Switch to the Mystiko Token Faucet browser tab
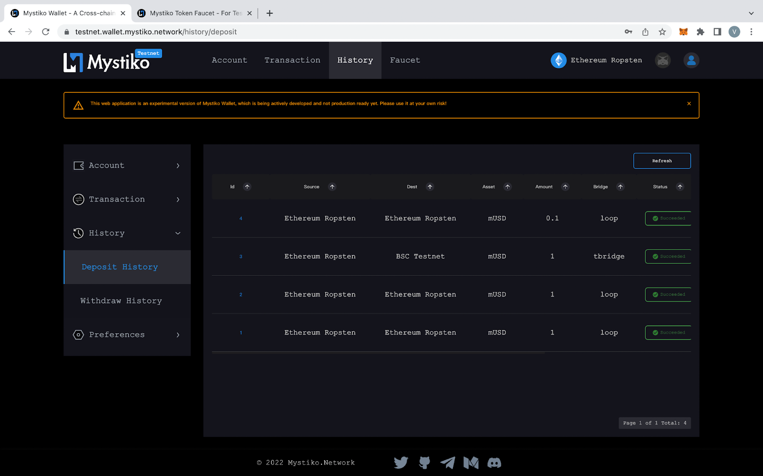 click(x=195, y=13)
